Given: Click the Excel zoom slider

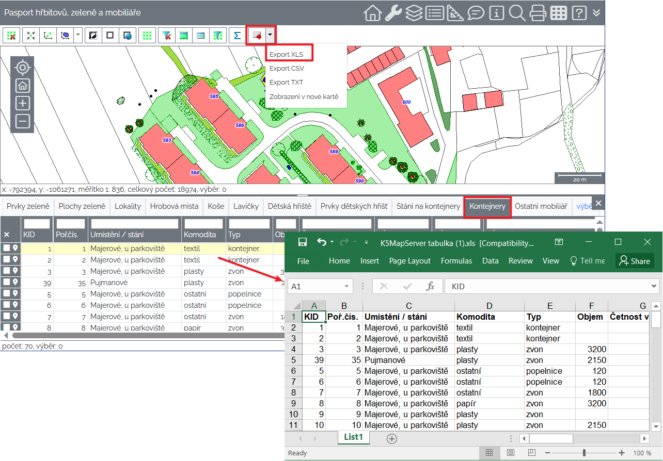Looking at the screenshot, I should click(x=584, y=453).
